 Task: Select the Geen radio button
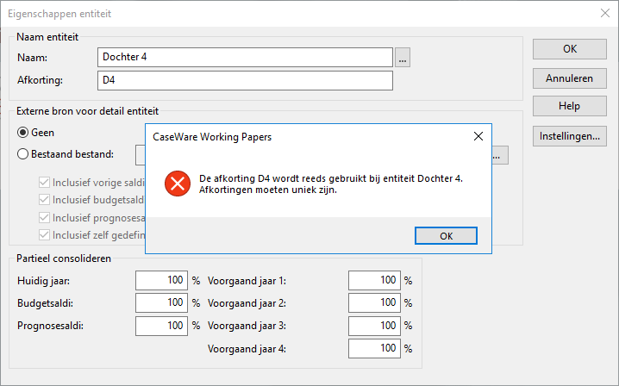click(23, 133)
